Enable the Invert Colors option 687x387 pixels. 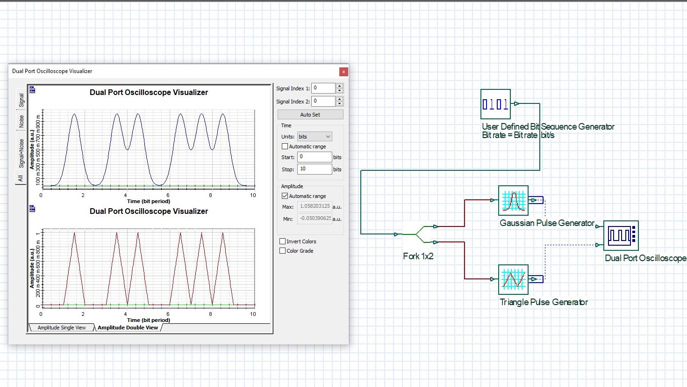[283, 241]
